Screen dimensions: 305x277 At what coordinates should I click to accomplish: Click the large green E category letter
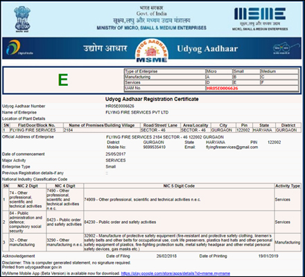[x=63, y=80]
